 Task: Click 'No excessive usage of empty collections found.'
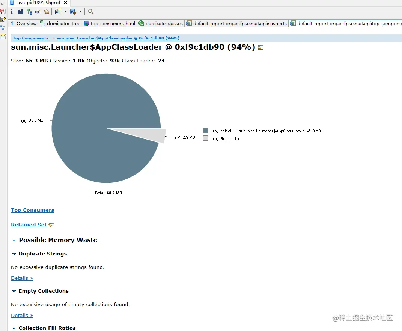[x=71, y=305]
